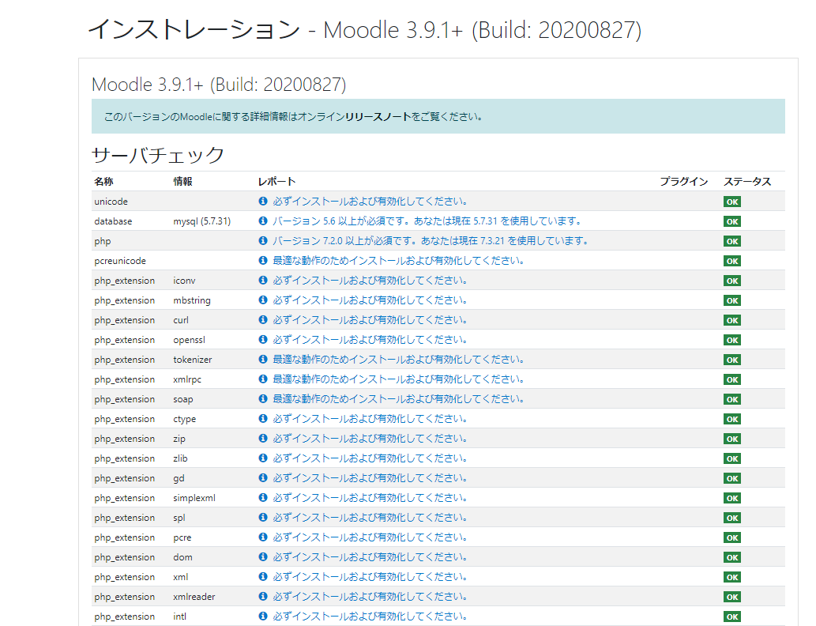Click the dom extension name

pyautogui.click(x=182, y=557)
